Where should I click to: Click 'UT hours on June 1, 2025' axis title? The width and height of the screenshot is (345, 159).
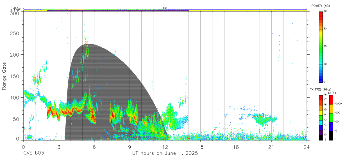coord(165,153)
